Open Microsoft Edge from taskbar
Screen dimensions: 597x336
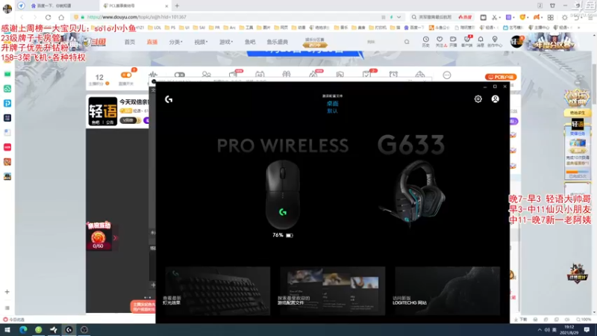pos(23,329)
